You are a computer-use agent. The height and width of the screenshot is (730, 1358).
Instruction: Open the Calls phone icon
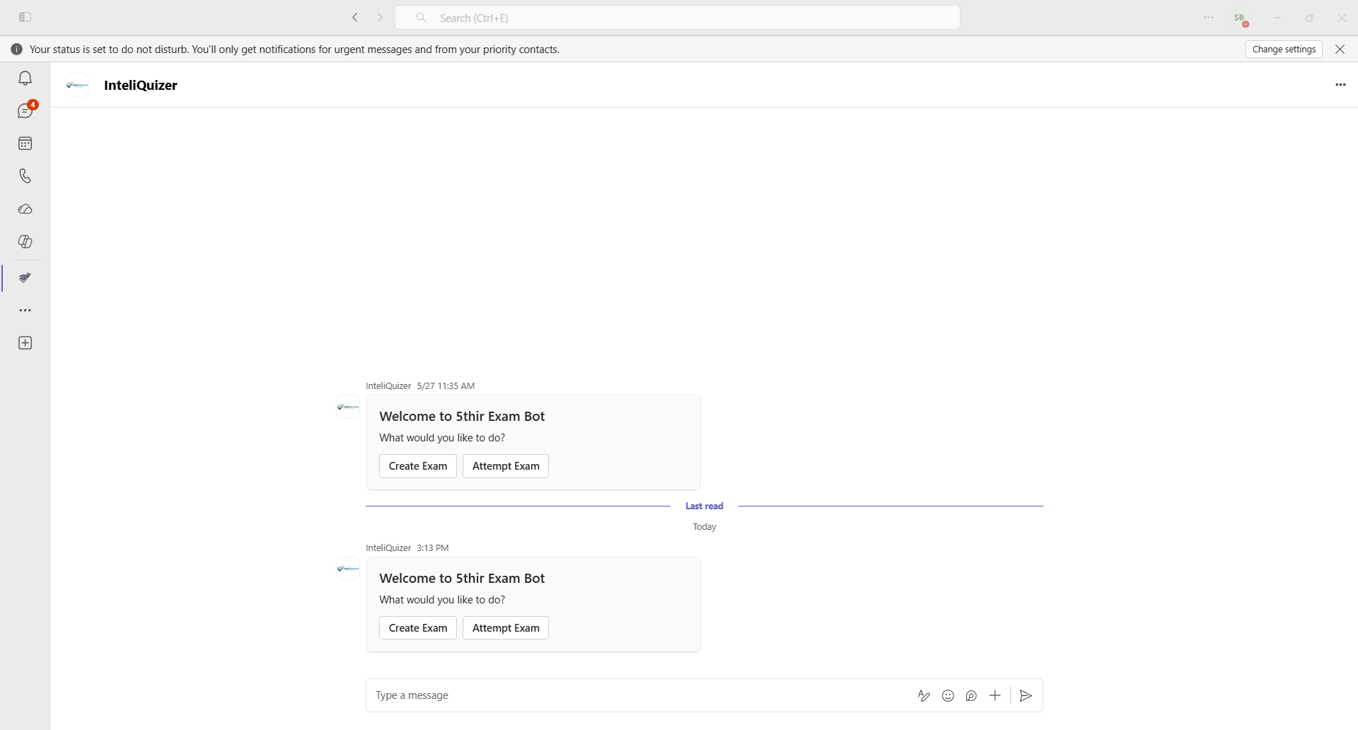point(25,176)
